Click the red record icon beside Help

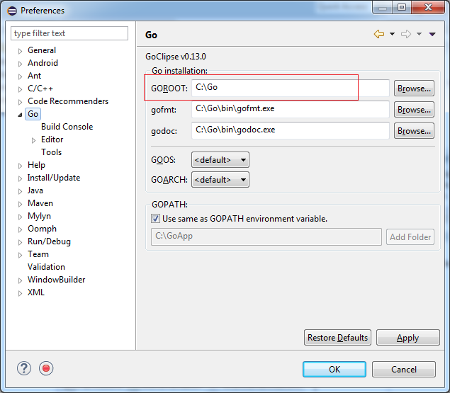(x=46, y=368)
